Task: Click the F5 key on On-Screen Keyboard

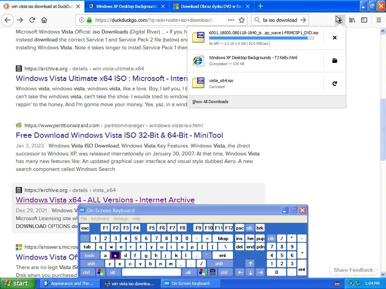Action: click(152, 228)
